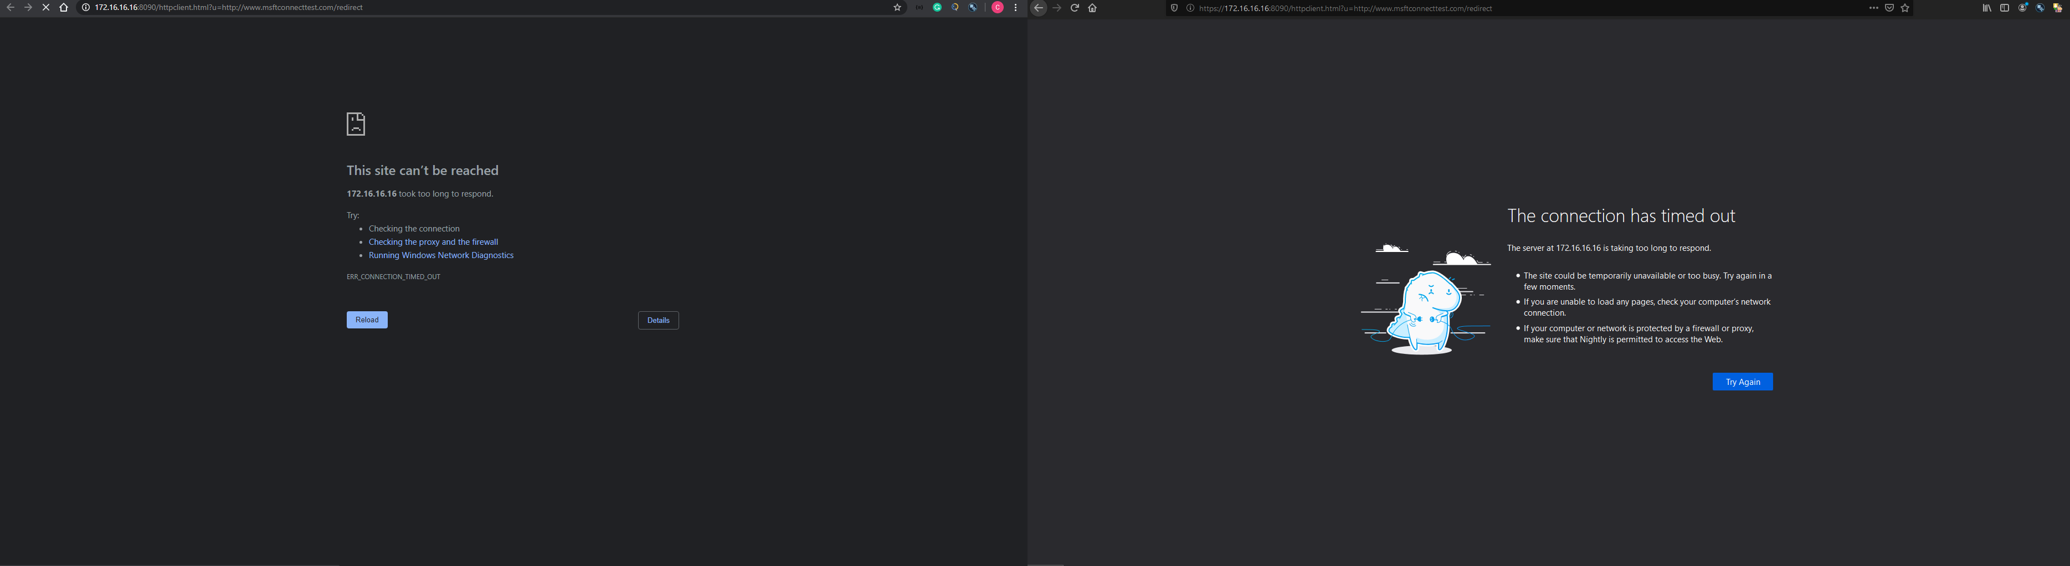Reload the page in Firefox
Viewport: 2070px width, 566px height.
coord(1075,7)
